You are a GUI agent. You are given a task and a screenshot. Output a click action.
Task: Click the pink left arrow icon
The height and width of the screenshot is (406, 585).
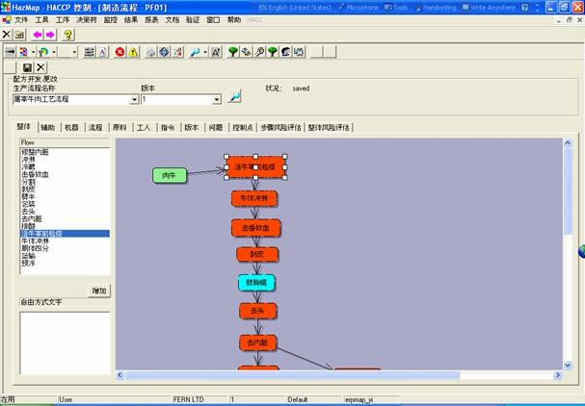point(38,35)
